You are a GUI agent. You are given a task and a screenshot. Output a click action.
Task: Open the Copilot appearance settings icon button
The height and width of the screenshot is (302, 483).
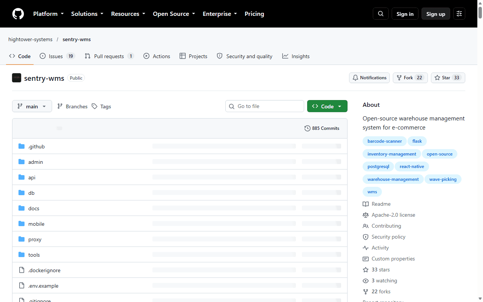(459, 14)
